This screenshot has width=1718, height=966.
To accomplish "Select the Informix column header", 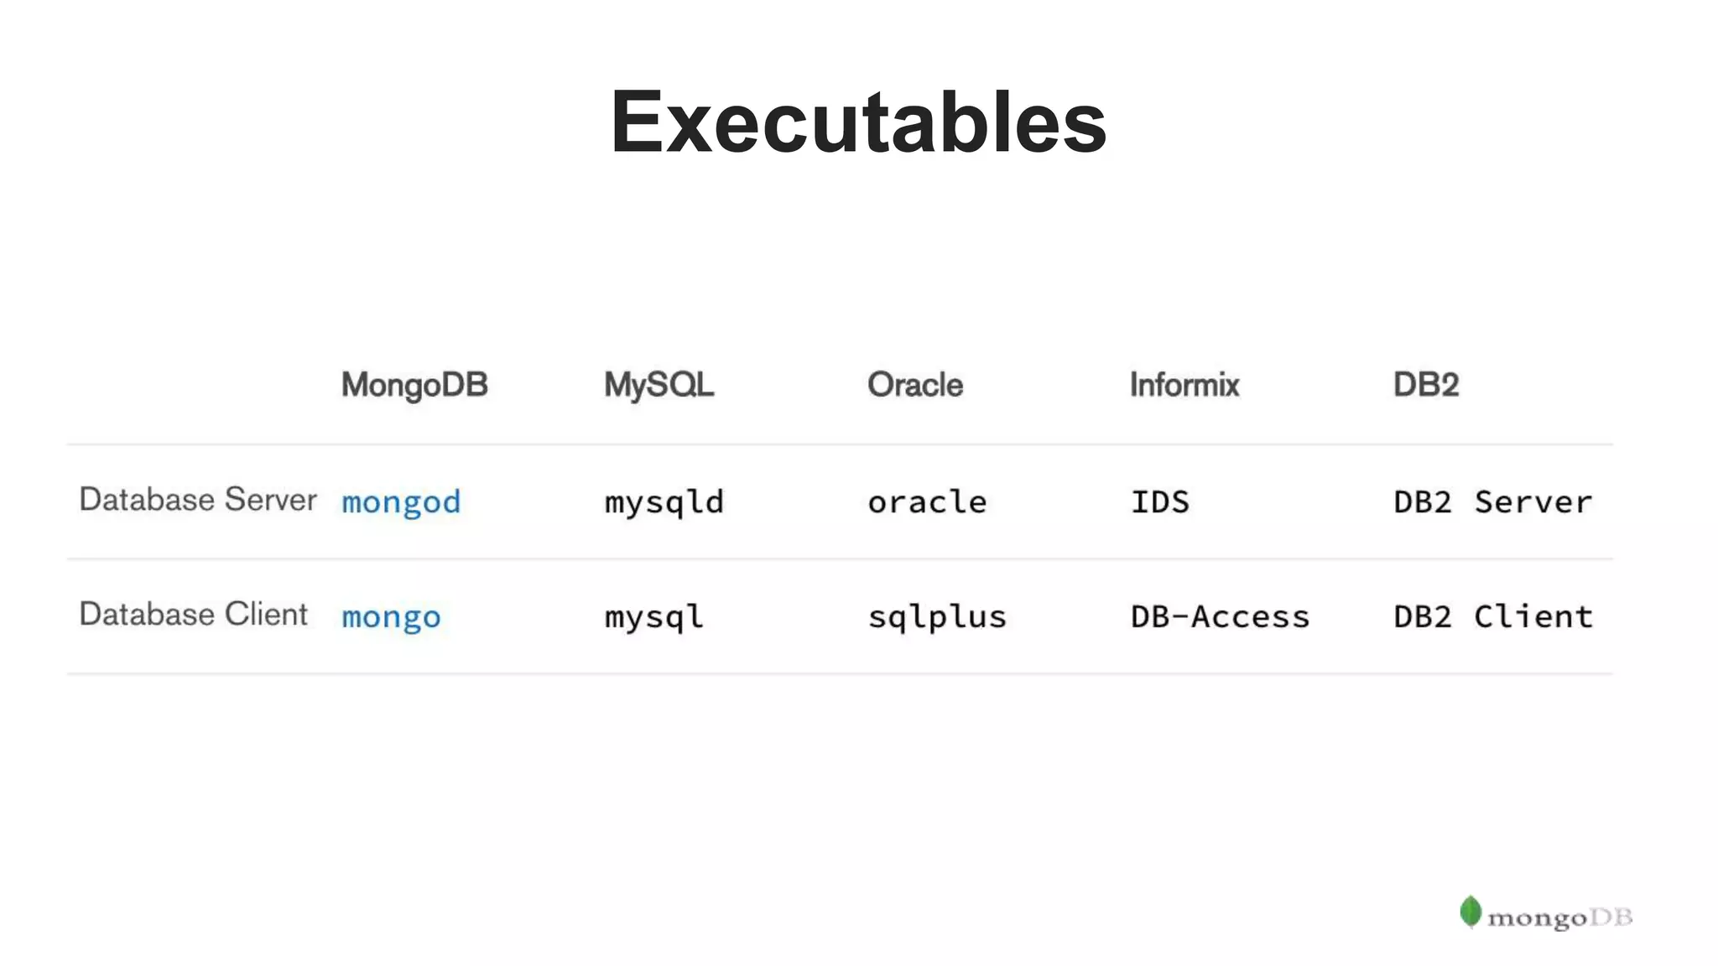I will click(x=1184, y=385).
